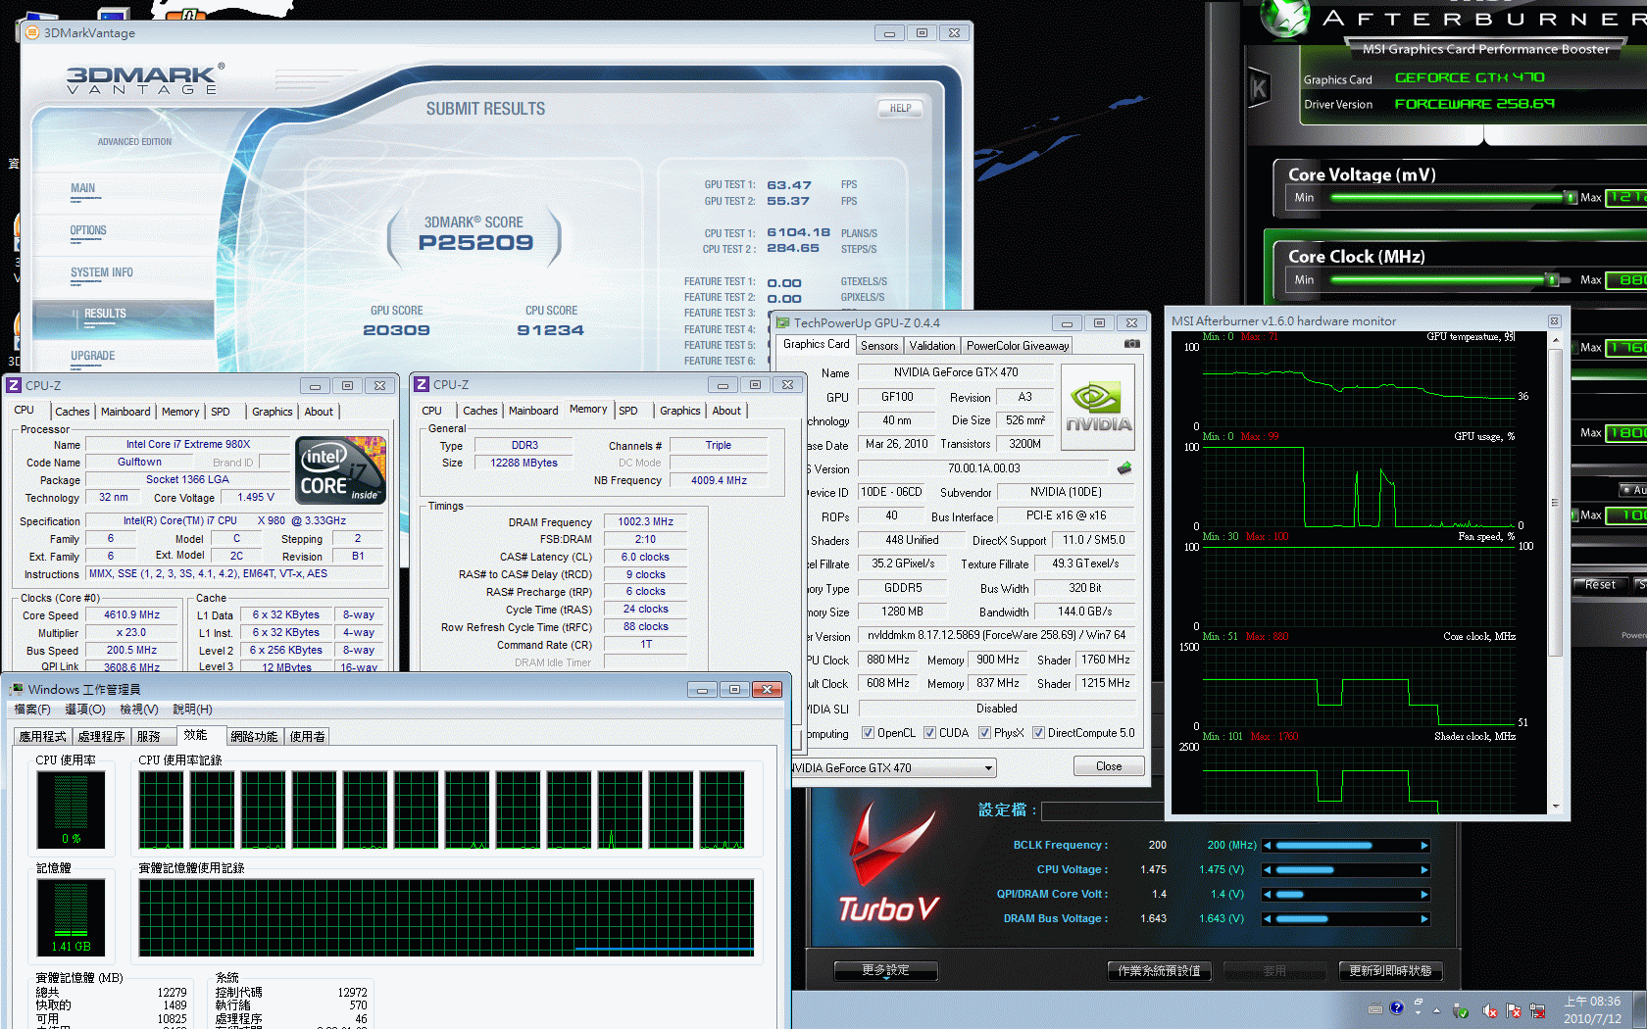1647x1029 pixels.
Task: Open the Action Center flag tray icon
Action: [1514, 1010]
